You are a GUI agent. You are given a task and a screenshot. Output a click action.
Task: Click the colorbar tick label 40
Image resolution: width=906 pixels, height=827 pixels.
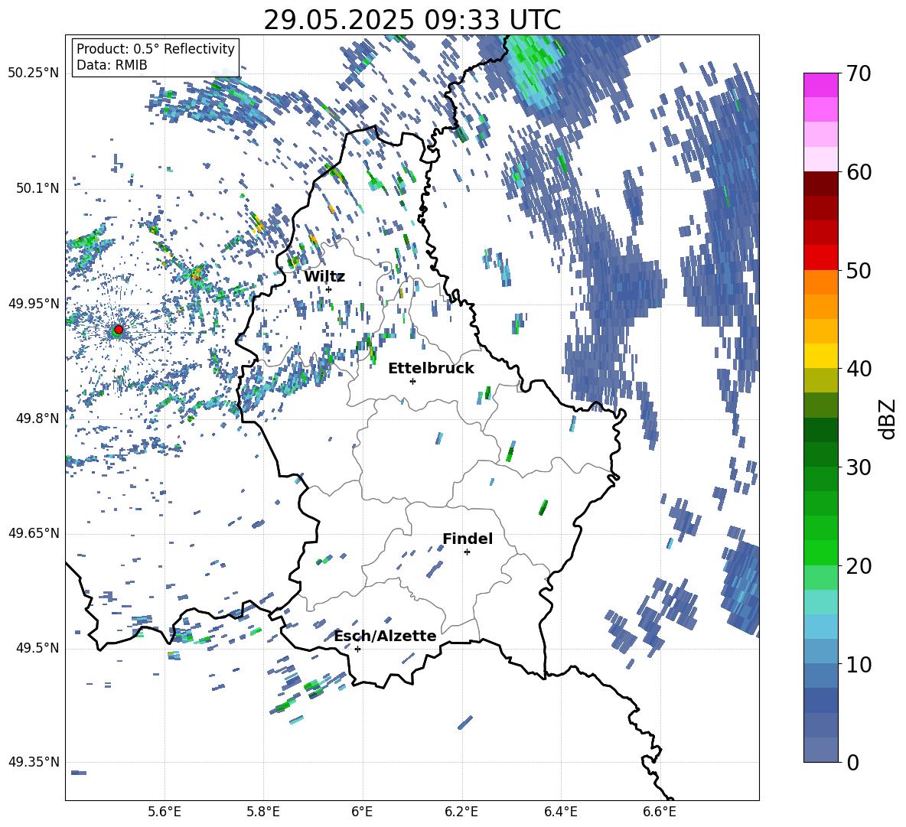[859, 369]
